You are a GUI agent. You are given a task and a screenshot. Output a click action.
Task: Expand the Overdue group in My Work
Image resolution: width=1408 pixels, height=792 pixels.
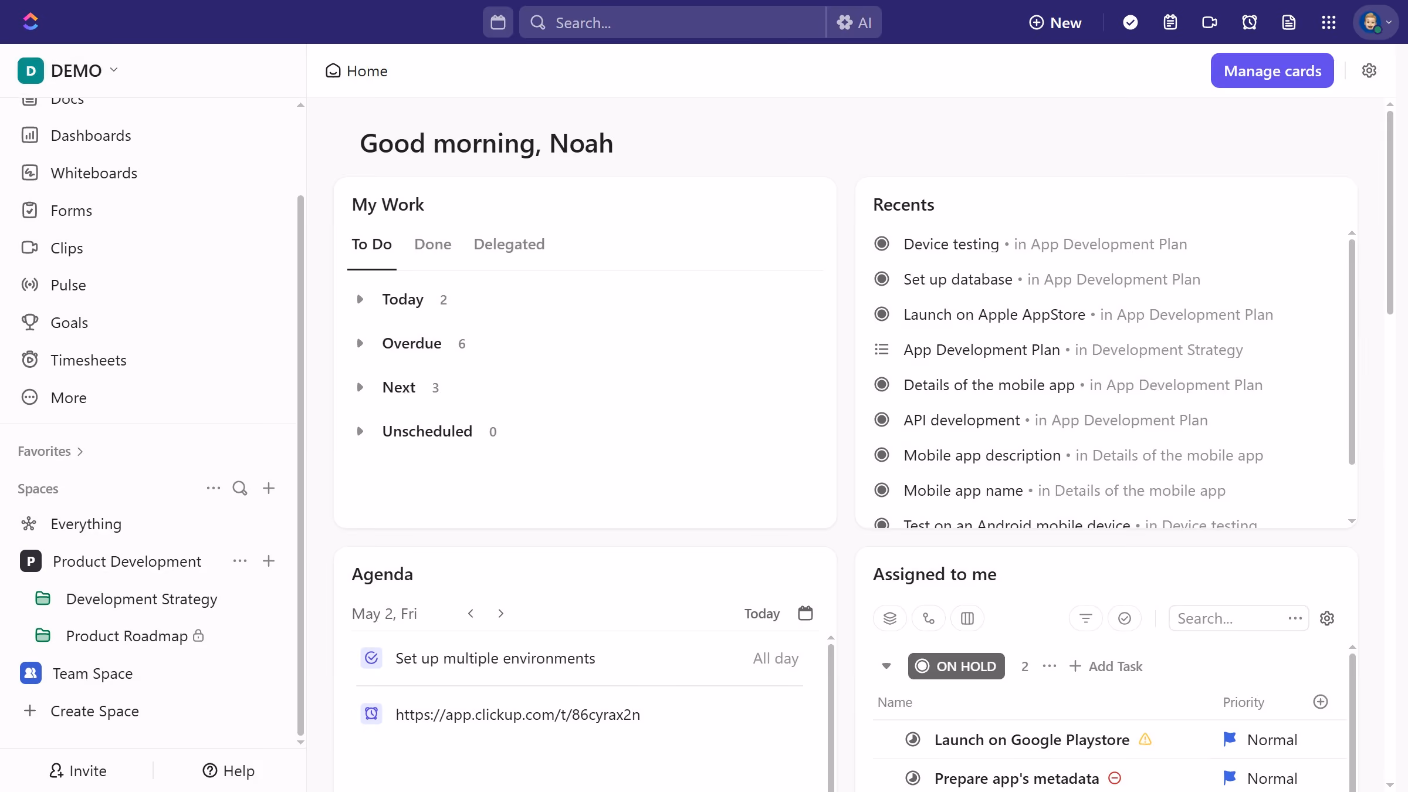point(360,343)
